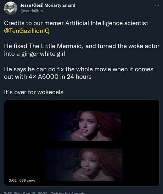Click the "It's over for wokecels" line
The width and height of the screenshot is (163, 194).
pyautogui.click(x=34, y=92)
